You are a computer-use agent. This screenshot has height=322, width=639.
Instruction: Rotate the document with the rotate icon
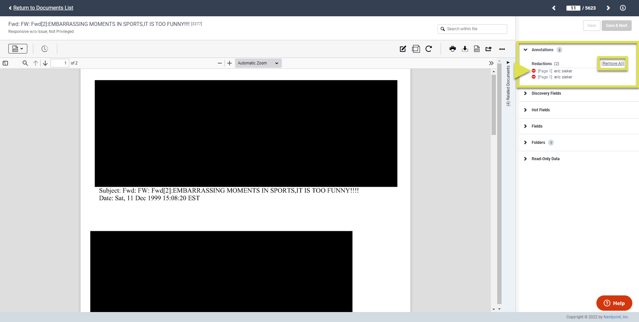429,49
